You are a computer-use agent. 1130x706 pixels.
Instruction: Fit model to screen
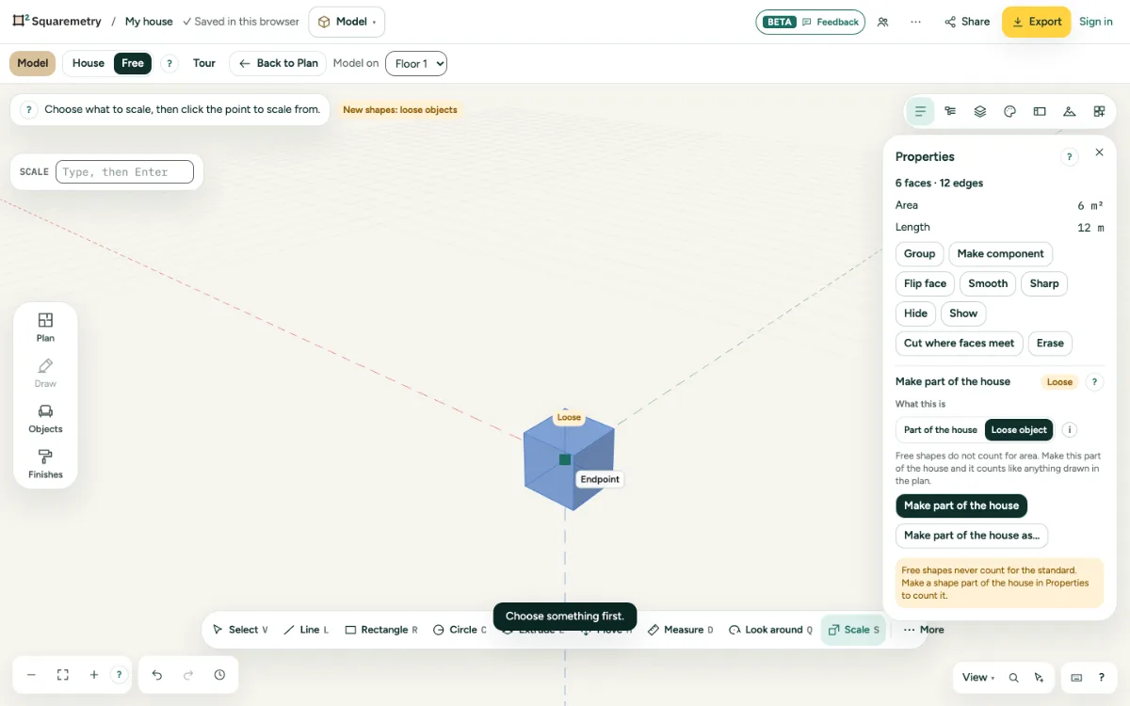coord(63,675)
